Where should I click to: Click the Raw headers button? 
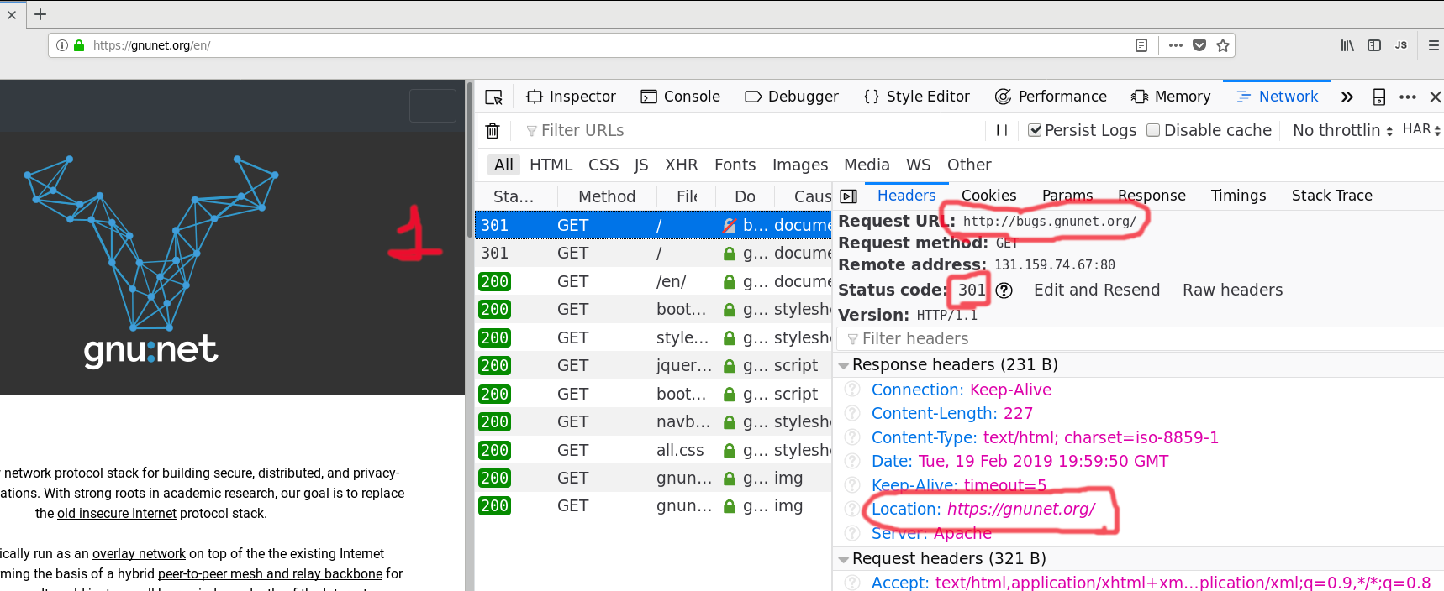point(1232,290)
